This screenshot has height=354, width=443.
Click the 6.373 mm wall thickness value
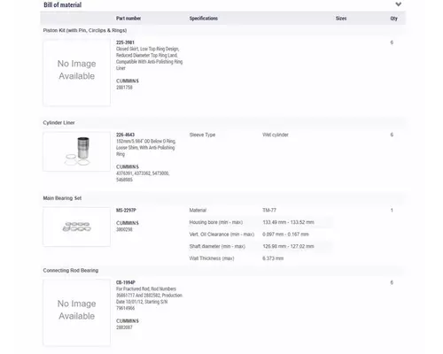(273, 258)
